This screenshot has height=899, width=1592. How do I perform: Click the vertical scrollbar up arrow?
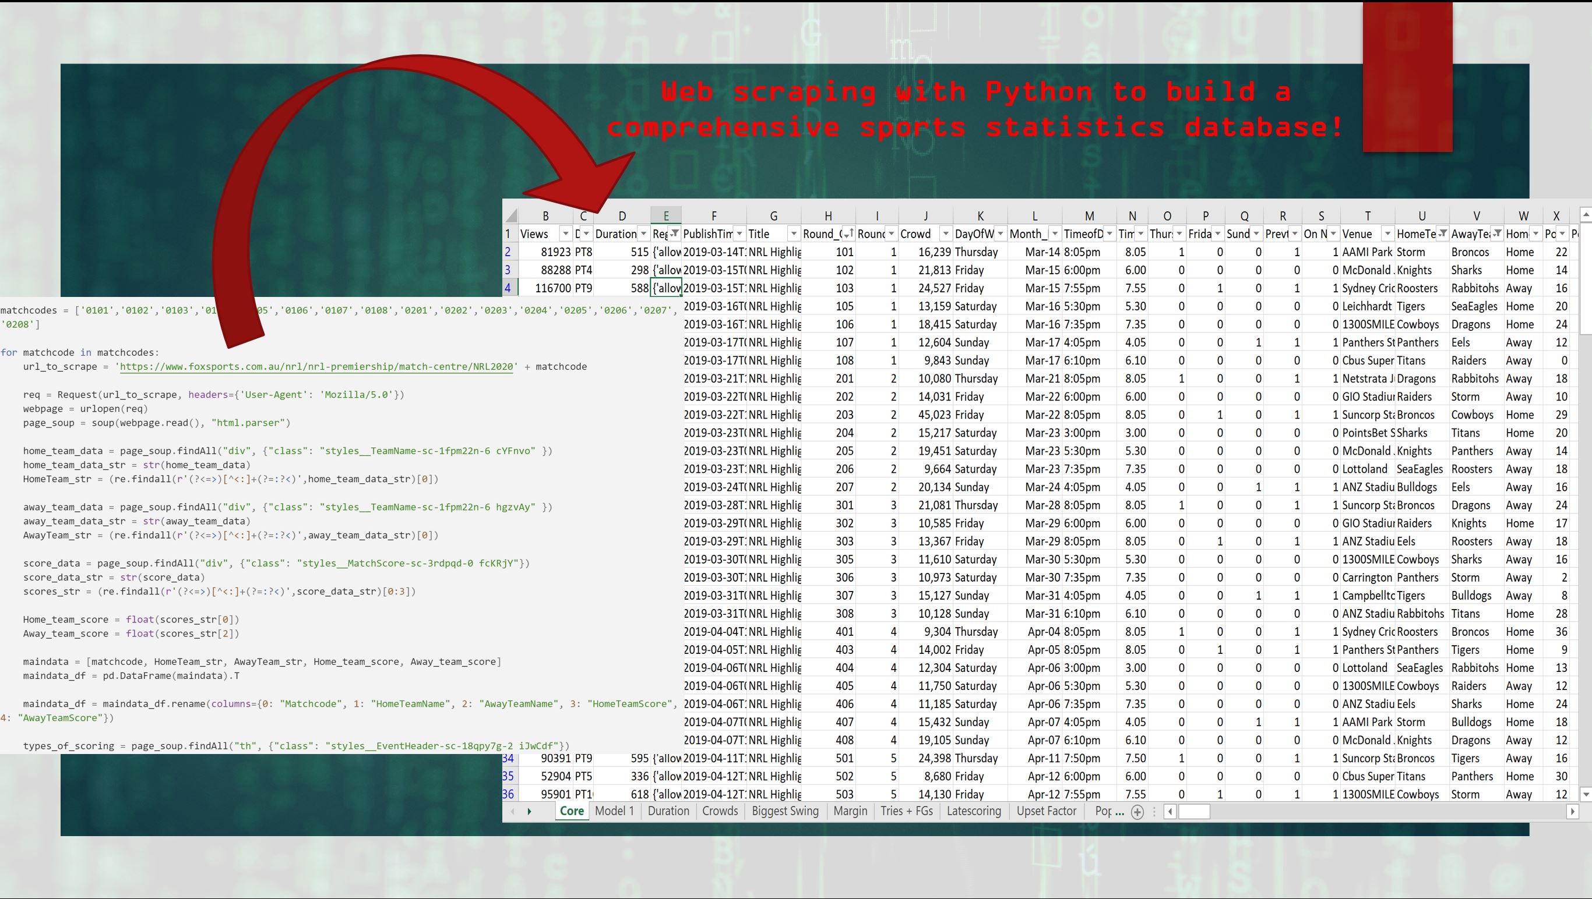(x=1586, y=214)
